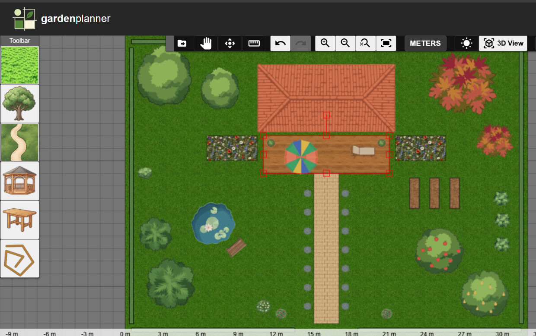Select the large autumn maple tree
The width and height of the screenshot is (536, 336).
pyautogui.click(x=462, y=83)
